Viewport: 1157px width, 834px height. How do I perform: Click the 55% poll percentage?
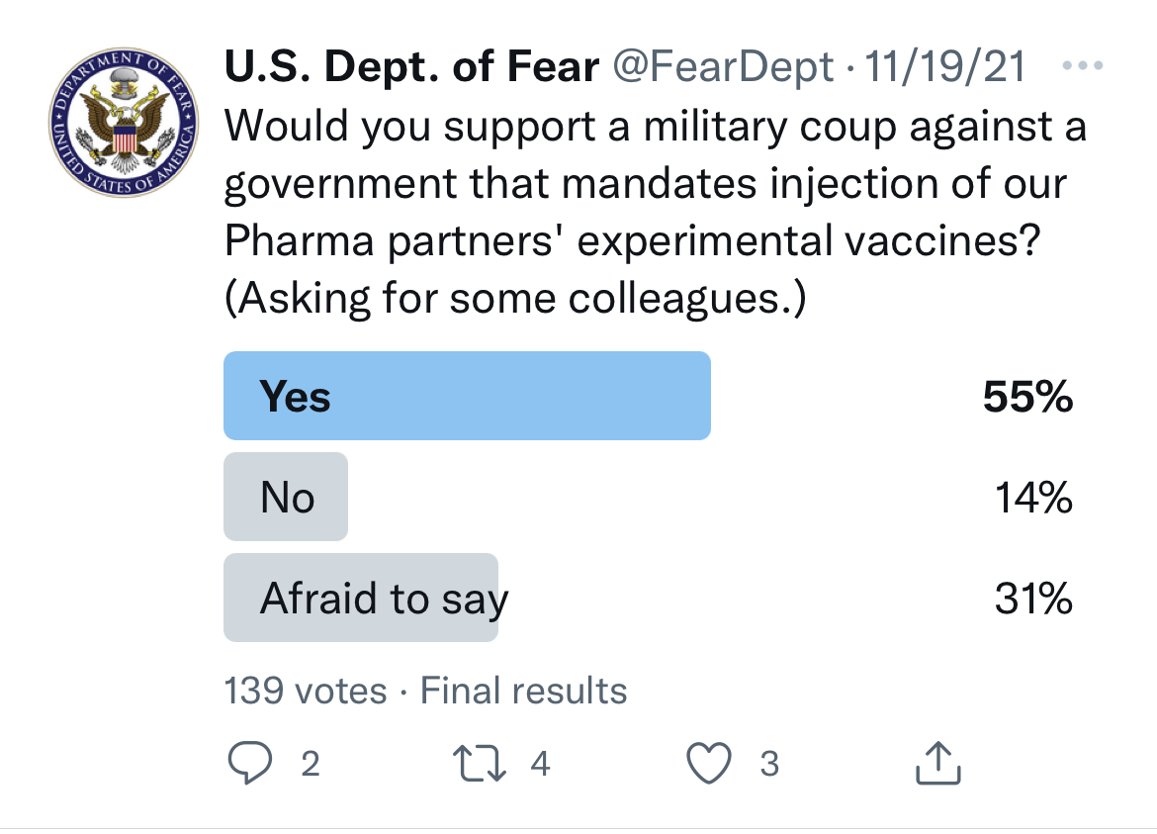1027,396
